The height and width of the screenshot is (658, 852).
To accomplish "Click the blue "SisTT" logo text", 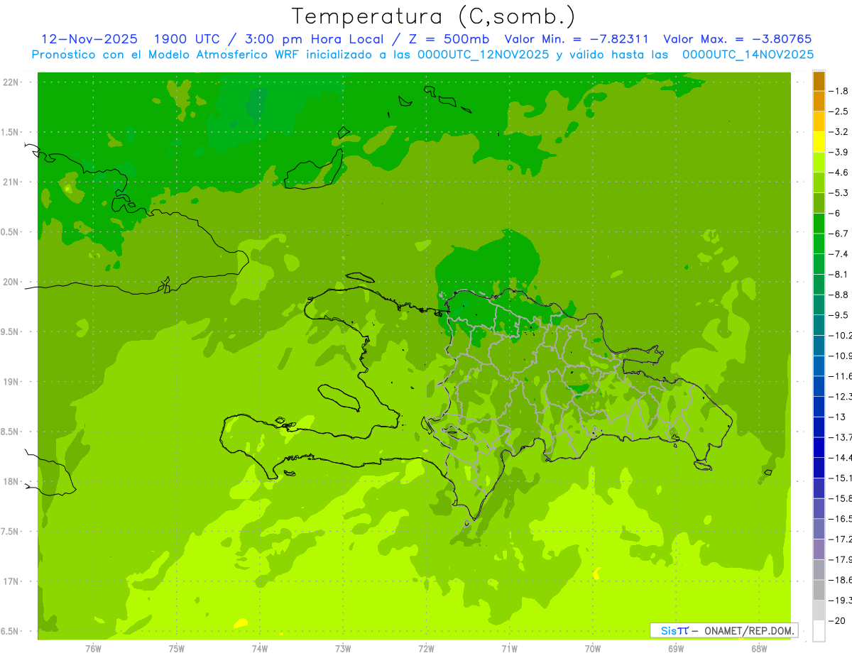I will click(x=674, y=630).
